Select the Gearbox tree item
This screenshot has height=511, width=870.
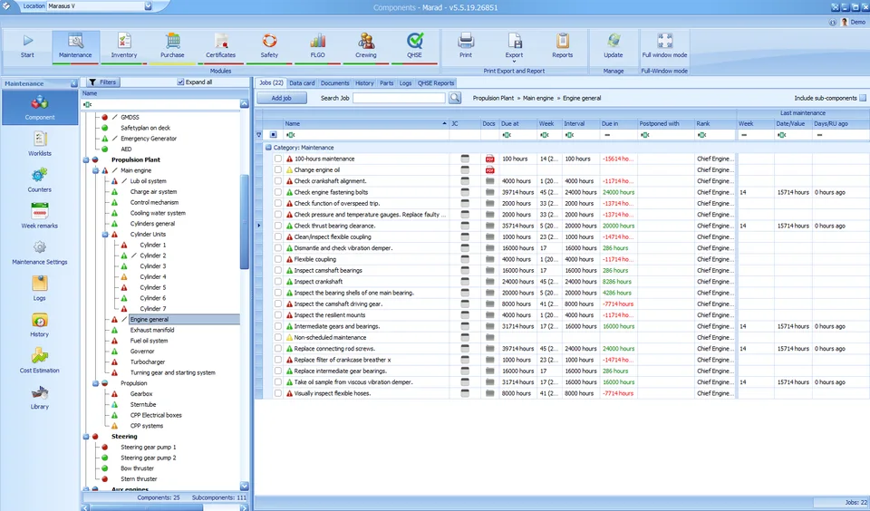tap(141, 394)
